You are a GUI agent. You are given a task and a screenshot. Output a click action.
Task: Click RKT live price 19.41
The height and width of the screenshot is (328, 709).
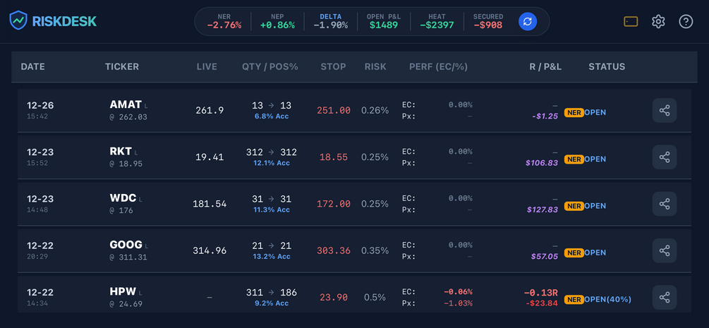pyautogui.click(x=210, y=157)
